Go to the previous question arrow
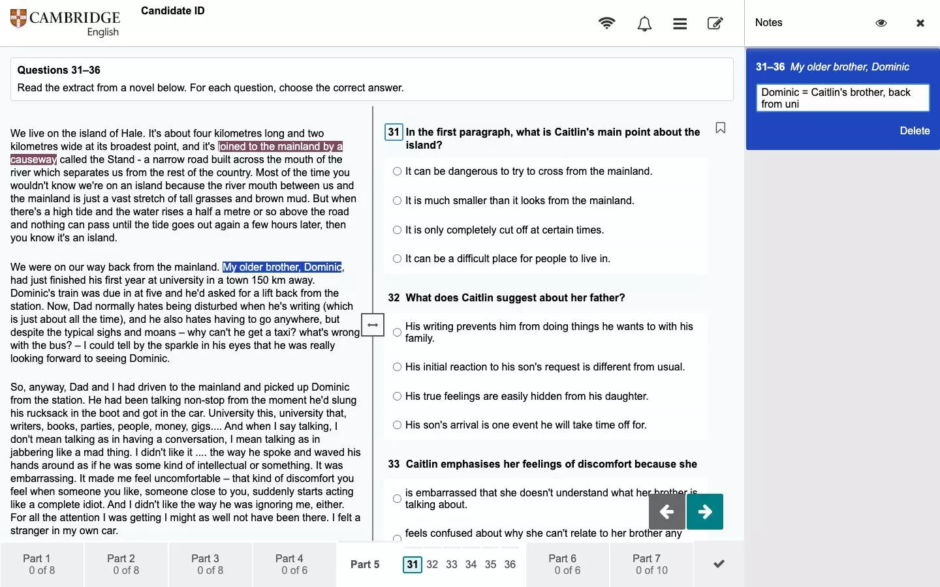 (666, 511)
